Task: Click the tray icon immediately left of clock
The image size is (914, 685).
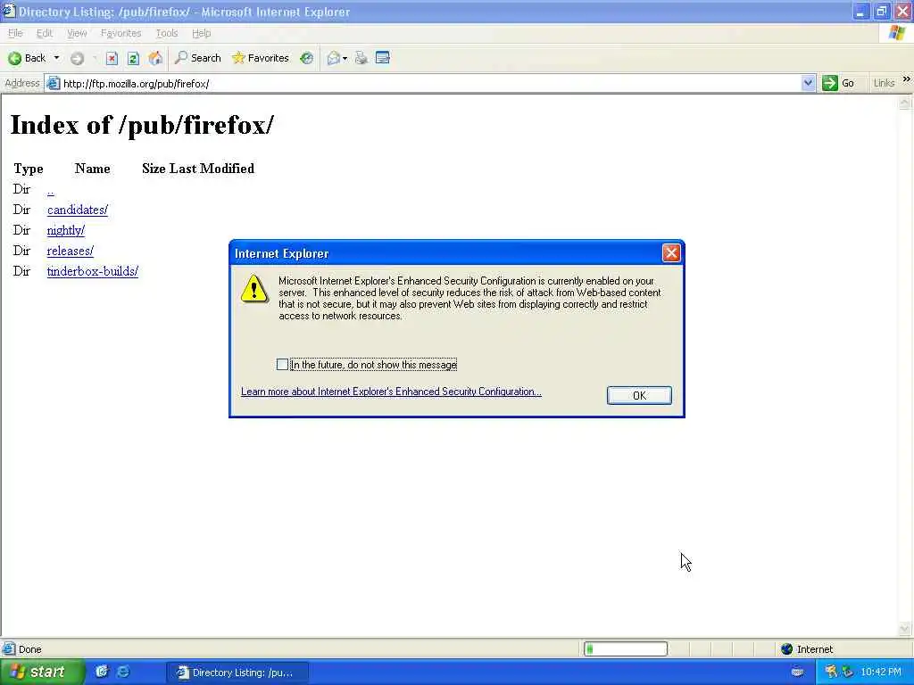Action: click(x=847, y=672)
